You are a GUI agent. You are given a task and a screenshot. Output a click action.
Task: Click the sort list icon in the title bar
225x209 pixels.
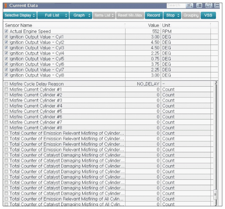(199, 6)
